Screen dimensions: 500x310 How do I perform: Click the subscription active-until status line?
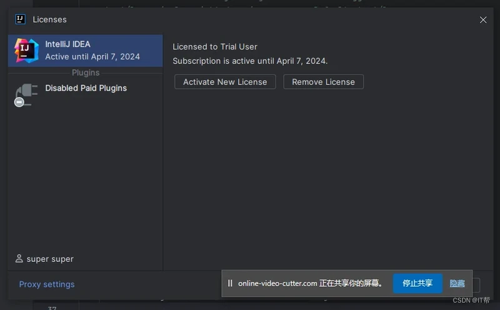pyautogui.click(x=250, y=61)
